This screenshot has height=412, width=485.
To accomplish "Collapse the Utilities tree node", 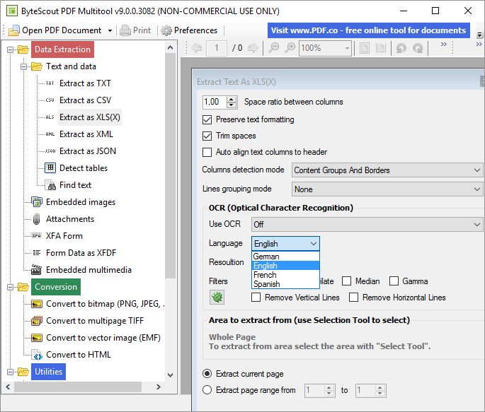I will click(x=10, y=372).
